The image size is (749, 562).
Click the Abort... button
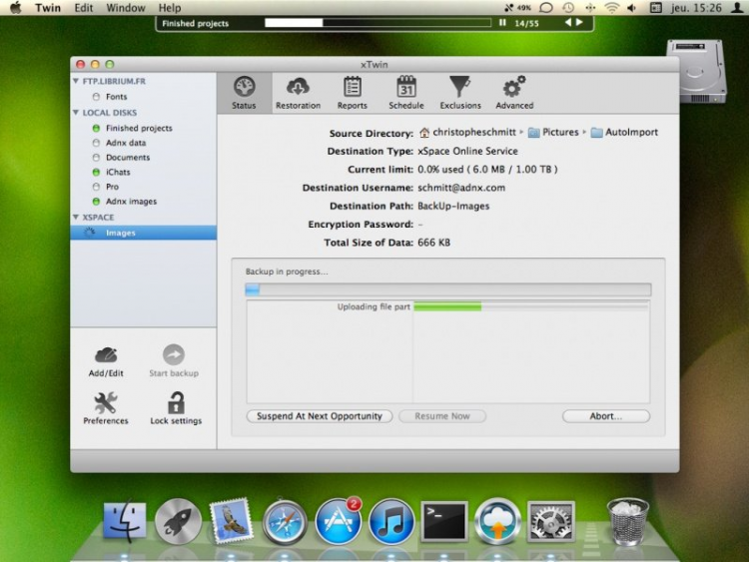click(x=606, y=416)
